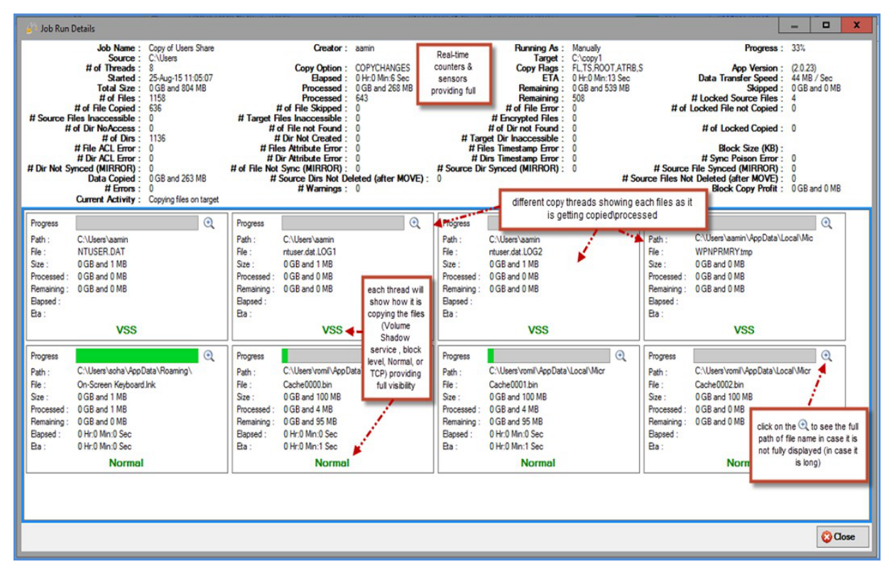Click Normal label in On-Screen Keyboard.lnk thread
The height and width of the screenshot is (574, 894).
126,462
